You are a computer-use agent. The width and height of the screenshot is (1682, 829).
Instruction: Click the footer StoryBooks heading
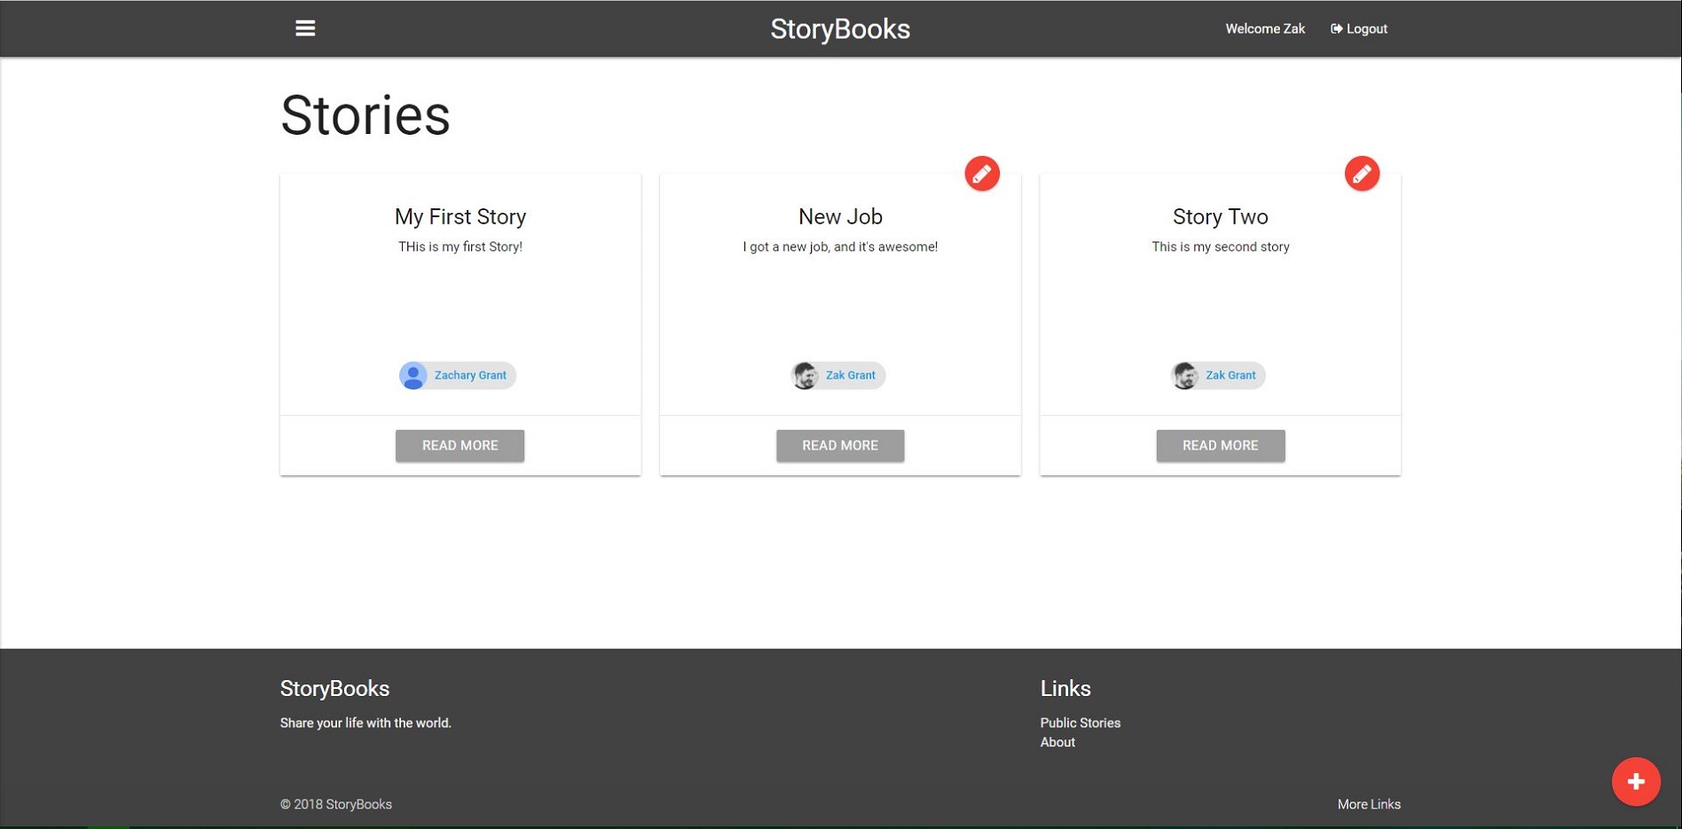[x=334, y=689]
